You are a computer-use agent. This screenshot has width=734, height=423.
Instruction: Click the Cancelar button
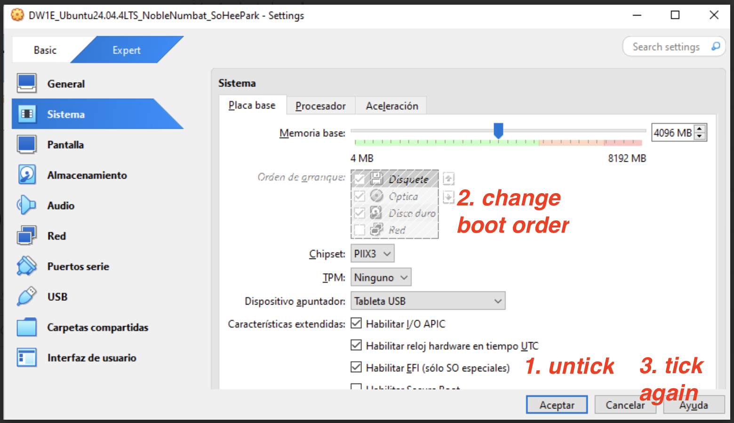point(625,405)
